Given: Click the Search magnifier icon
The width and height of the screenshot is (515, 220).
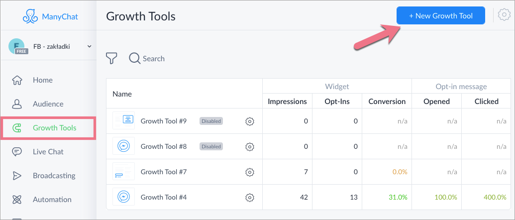Looking at the screenshot, I should click(x=134, y=59).
